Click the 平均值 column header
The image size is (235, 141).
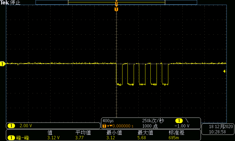coord(83,132)
